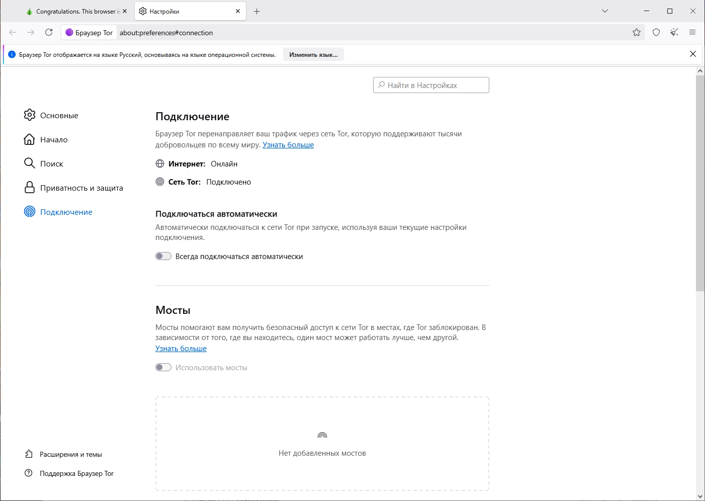This screenshot has width=705, height=501.
Task: Click the bookmark star icon in address bar
Action: [x=637, y=32]
